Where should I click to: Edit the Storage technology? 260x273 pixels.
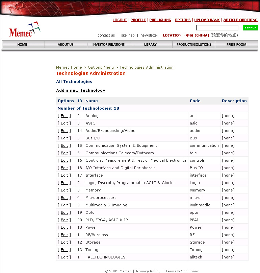[64, 242]
